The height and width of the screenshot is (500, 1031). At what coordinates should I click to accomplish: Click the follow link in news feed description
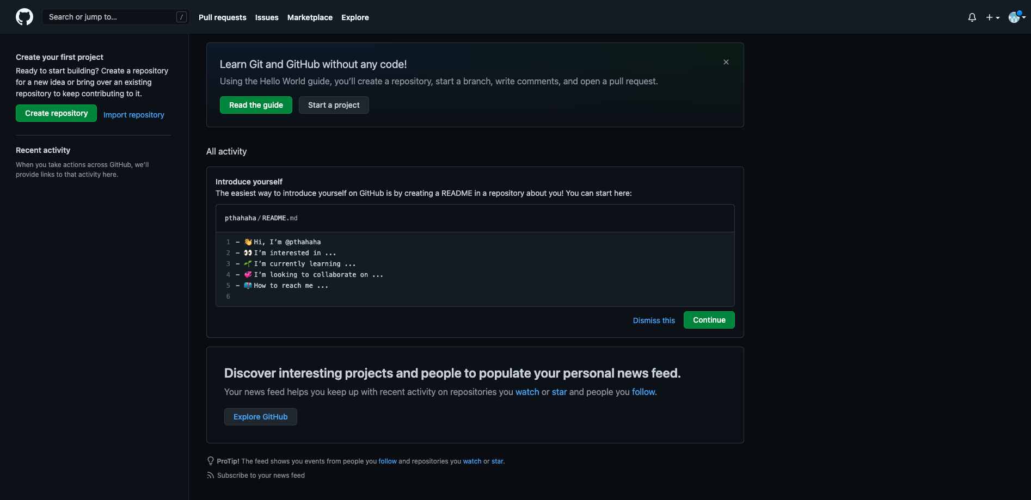click(x=643, y=392)
